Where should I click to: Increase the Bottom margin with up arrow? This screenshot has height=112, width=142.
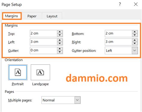pos(135,32)
